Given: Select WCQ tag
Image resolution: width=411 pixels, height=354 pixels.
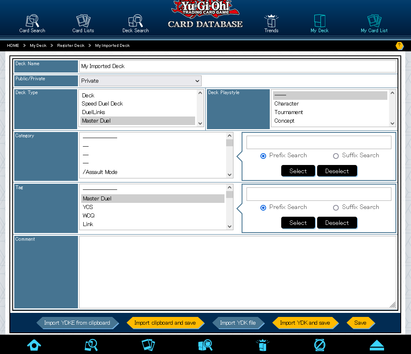Looking at the screenshot, I should [153, 215].
